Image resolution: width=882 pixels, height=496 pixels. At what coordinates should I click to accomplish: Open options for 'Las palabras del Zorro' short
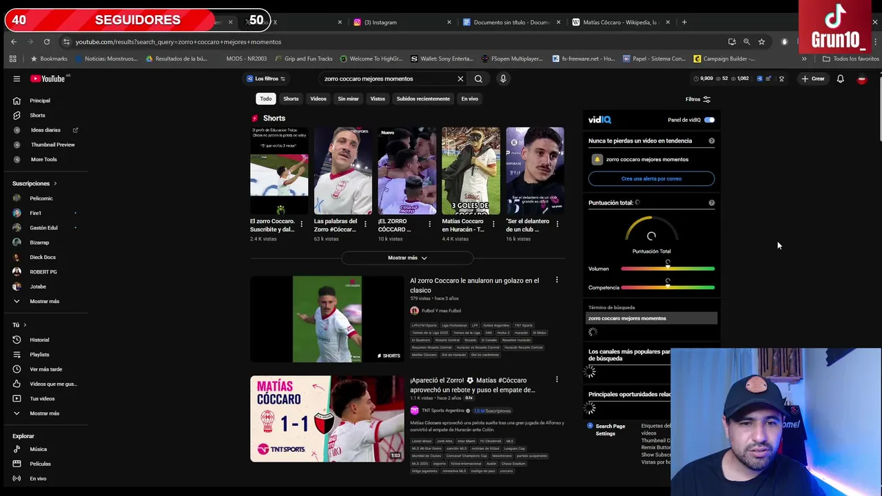pyautogui.click(x=365, y=224)
